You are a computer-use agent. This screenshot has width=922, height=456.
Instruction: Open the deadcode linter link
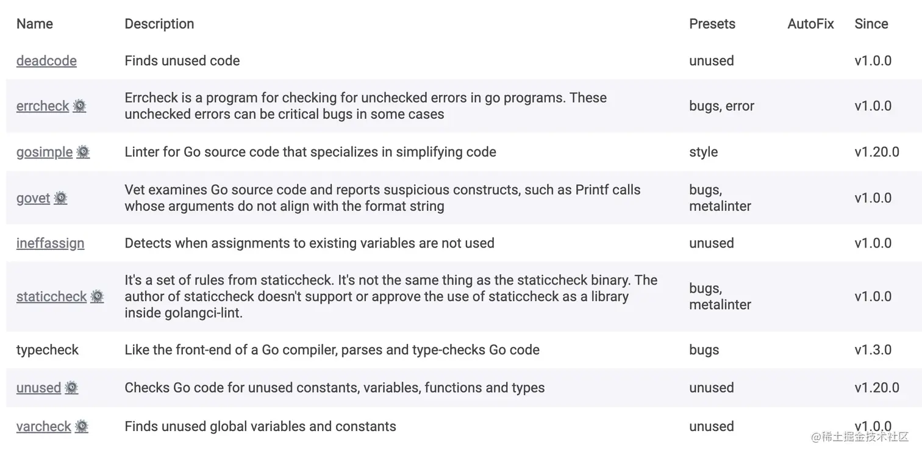[x=46, y=61]
